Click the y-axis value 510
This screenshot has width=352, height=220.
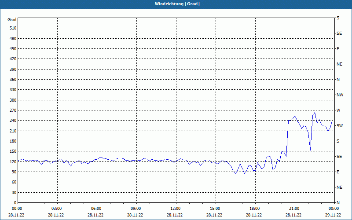(13, 28)
